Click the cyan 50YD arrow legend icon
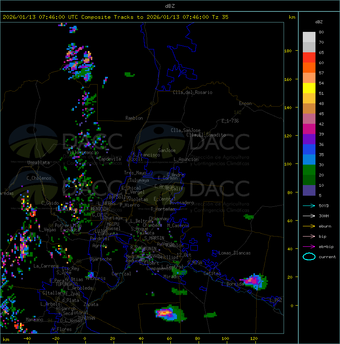The image size is (340, 344). tap(309, 206)
